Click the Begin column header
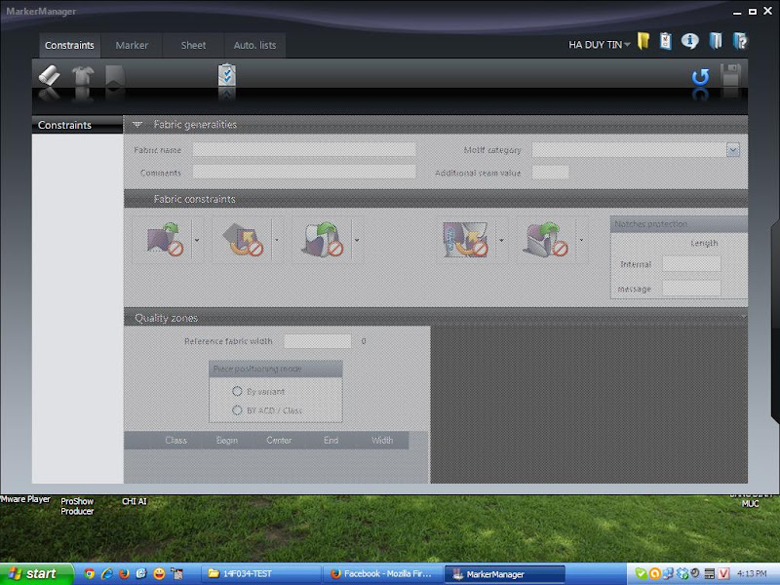The image size is (780, 585). 227,441
